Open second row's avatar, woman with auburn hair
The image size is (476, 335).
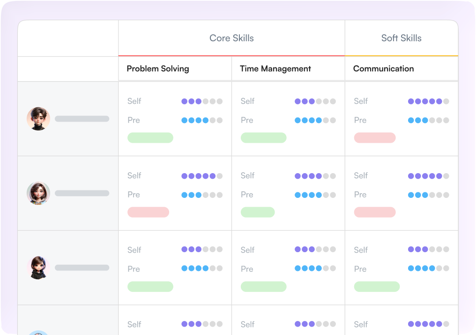38,193
